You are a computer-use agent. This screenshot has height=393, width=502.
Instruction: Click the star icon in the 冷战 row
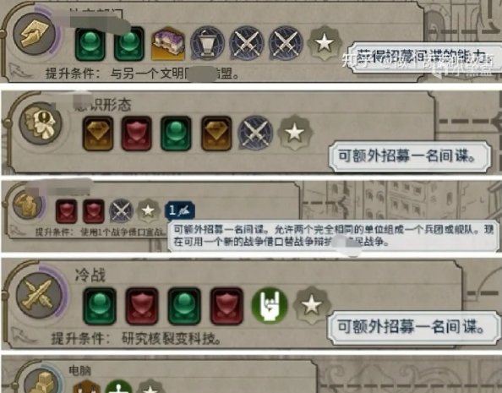(x=312, y=304)
